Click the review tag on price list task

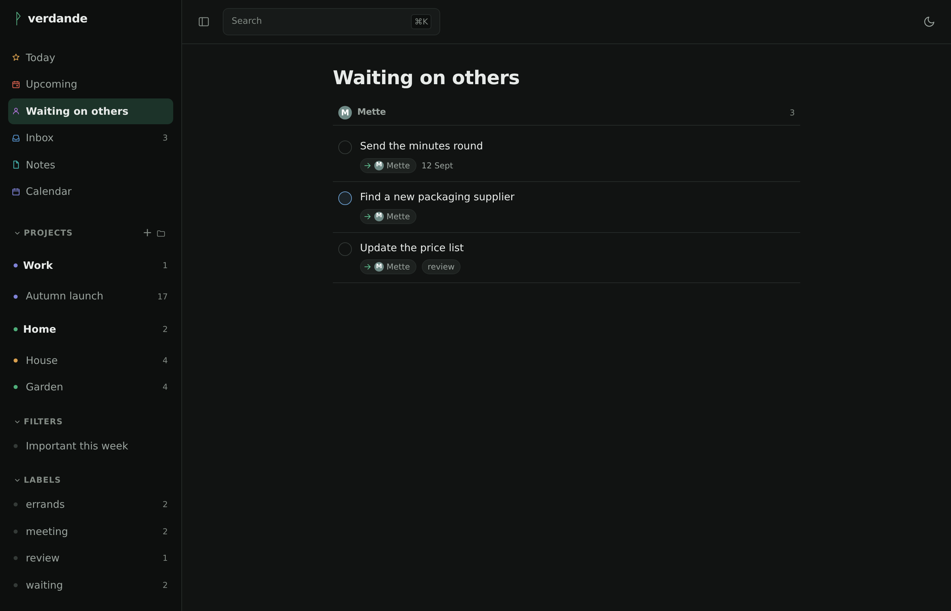[x=441, y=267]
